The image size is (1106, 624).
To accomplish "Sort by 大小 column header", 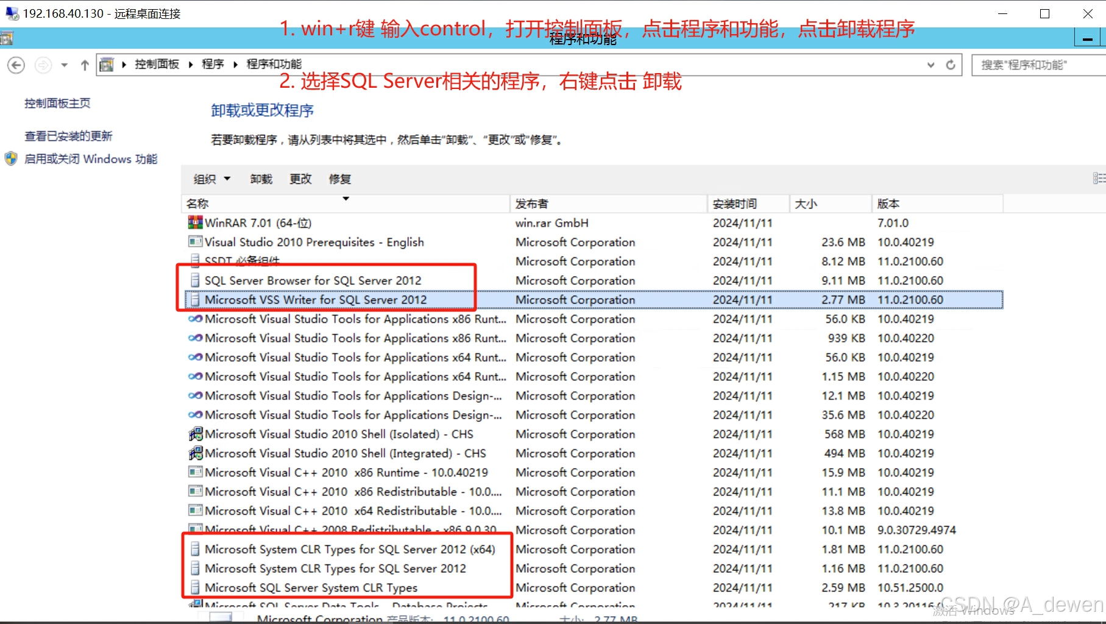I will [831, 204].
